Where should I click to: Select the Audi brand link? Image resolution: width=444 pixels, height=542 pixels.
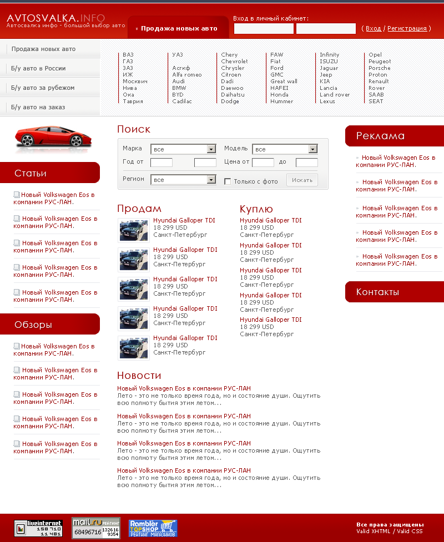click(178, 81)
